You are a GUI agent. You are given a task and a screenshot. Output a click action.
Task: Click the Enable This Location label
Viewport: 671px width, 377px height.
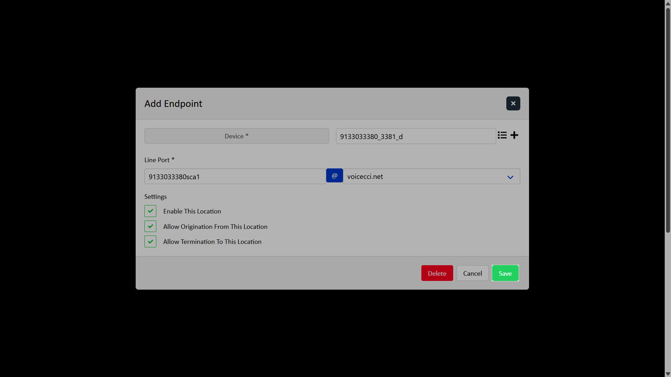pos(192,211)
